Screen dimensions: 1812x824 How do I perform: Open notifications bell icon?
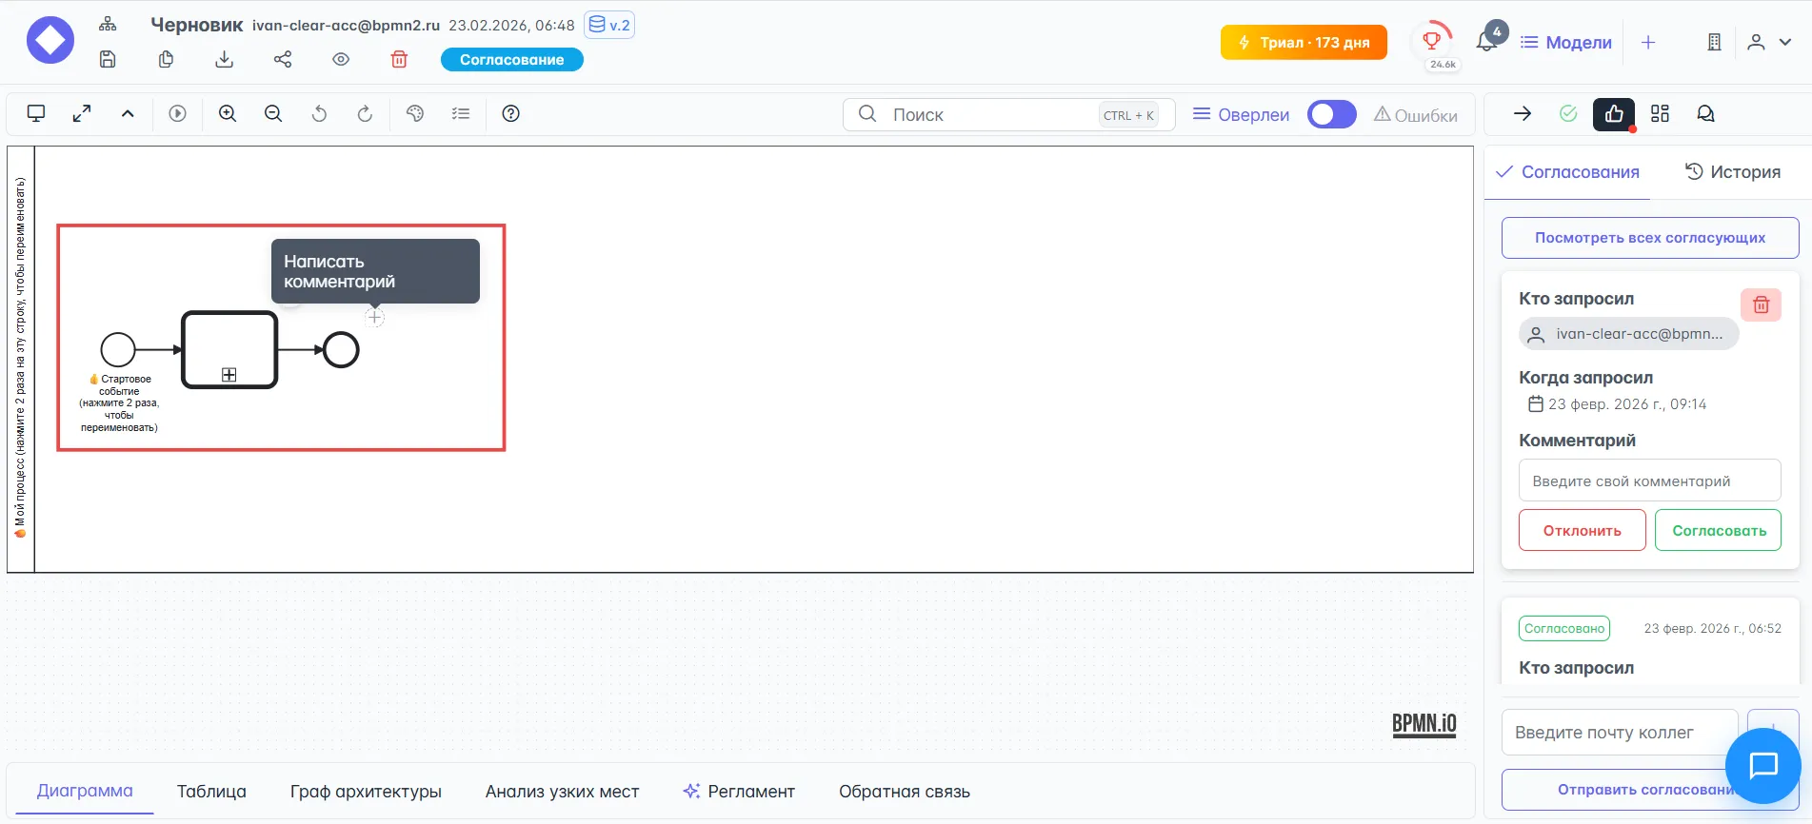pos(1486,42)
